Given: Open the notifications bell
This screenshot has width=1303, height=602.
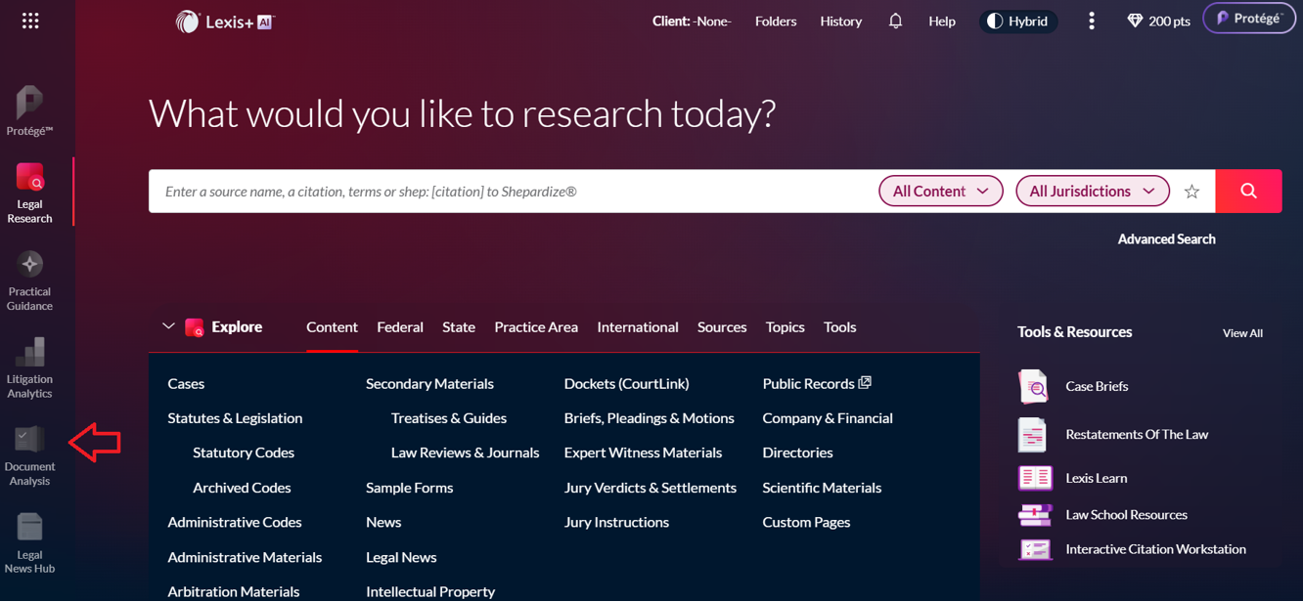Looking at the screenshot, I should [x=895, y=21].
